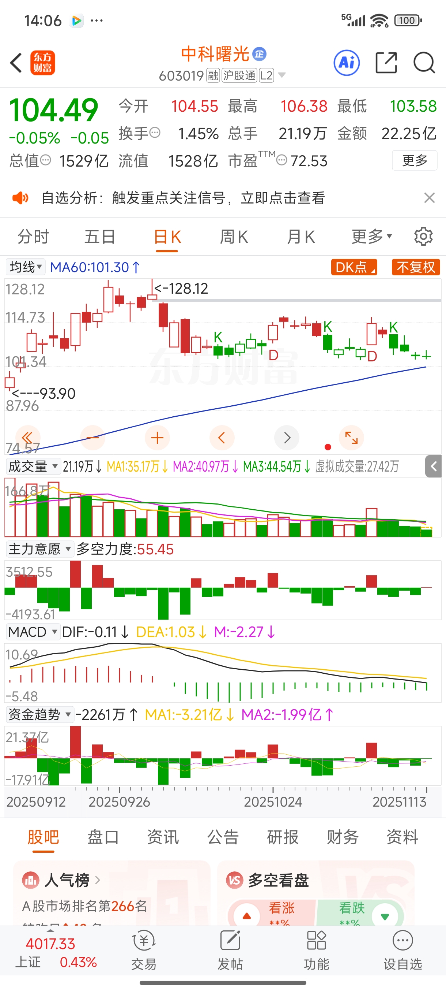Open 多空看盘 VS icon
Viewport: 446px width, 993px height.
point(234,880)
